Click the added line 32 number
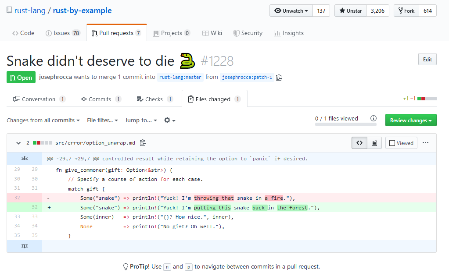The height and width of the screenshot is (276, 449). pyautogui.click(x=35, y=207)
